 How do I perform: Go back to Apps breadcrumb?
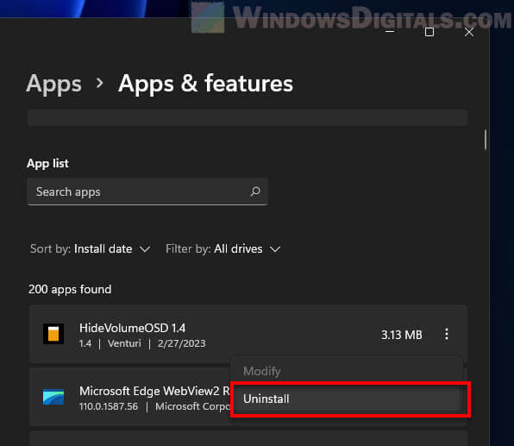tap(54, 84)
